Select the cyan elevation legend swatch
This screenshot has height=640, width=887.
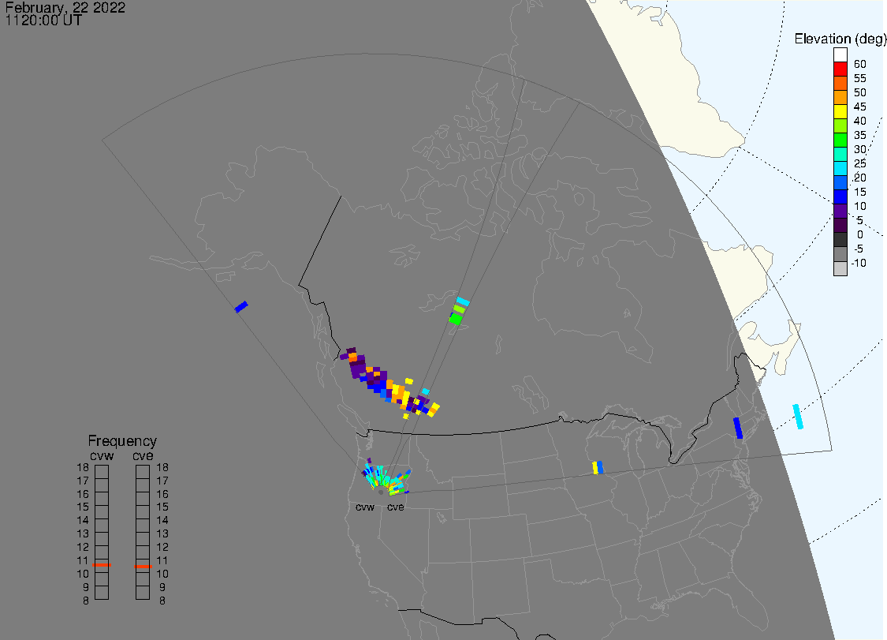840,168
